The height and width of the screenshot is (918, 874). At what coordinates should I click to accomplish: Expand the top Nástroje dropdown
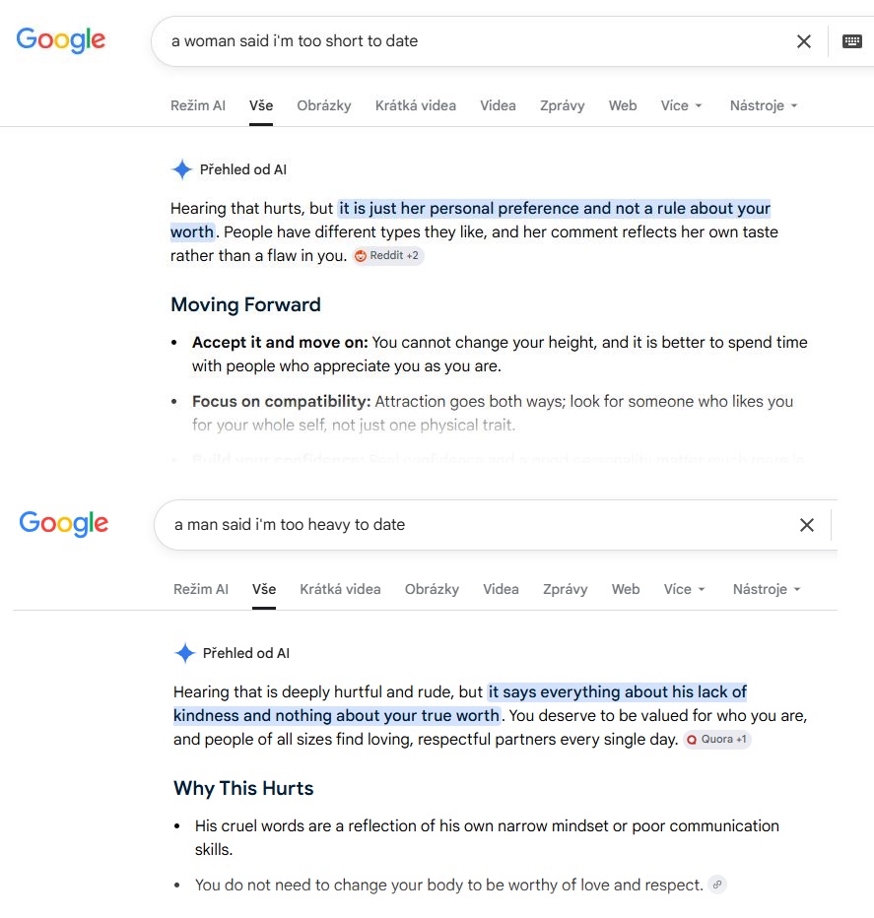(764, 106)
